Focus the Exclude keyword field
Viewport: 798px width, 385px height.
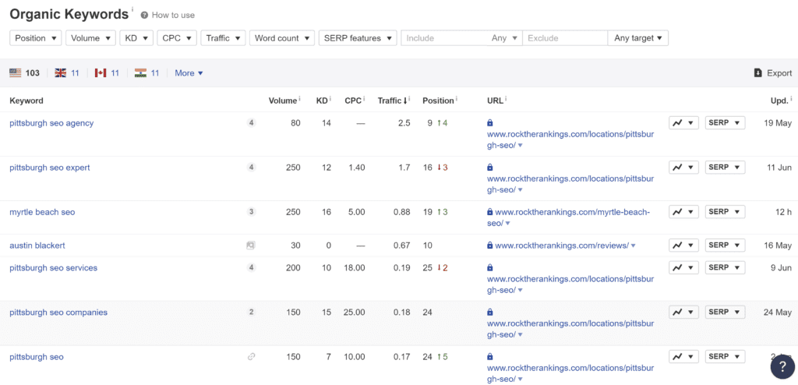(x=565, y=38)
